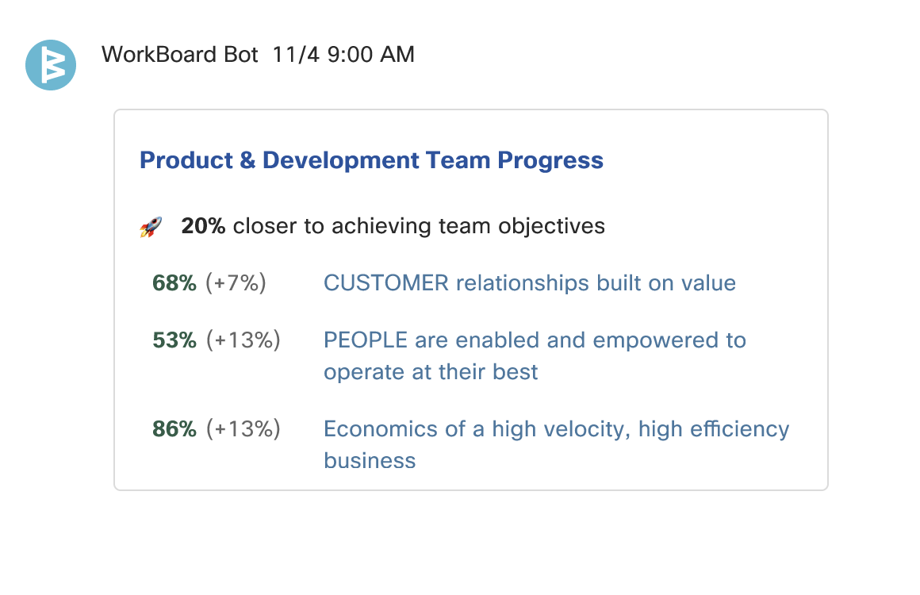Click the (+7%) change indicator
Image resolution: width=920 pixels, height=595 pixels.
click(236, 283)
